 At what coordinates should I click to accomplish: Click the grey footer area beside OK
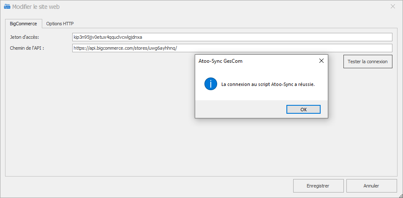coord(240,109)
